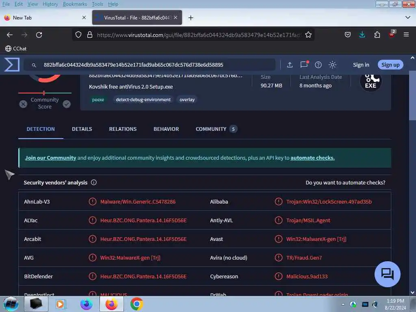The width and height of the screenshot is (416, 312).
Task: Reload the page with refresh icon
Action: (39, 35)
